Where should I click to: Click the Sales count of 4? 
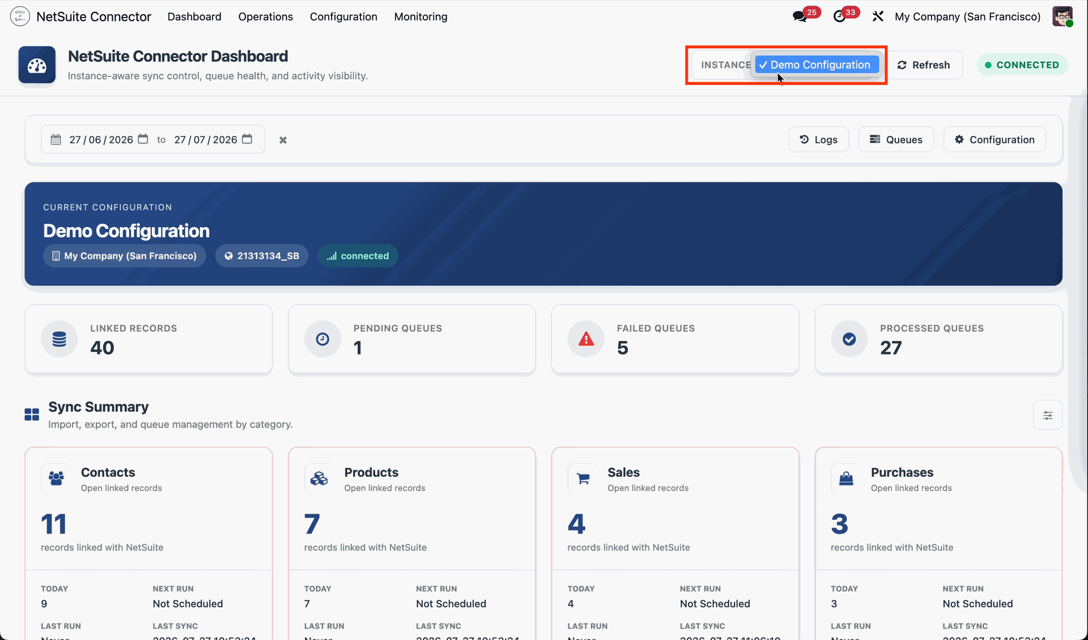click(x=576, y=524)
